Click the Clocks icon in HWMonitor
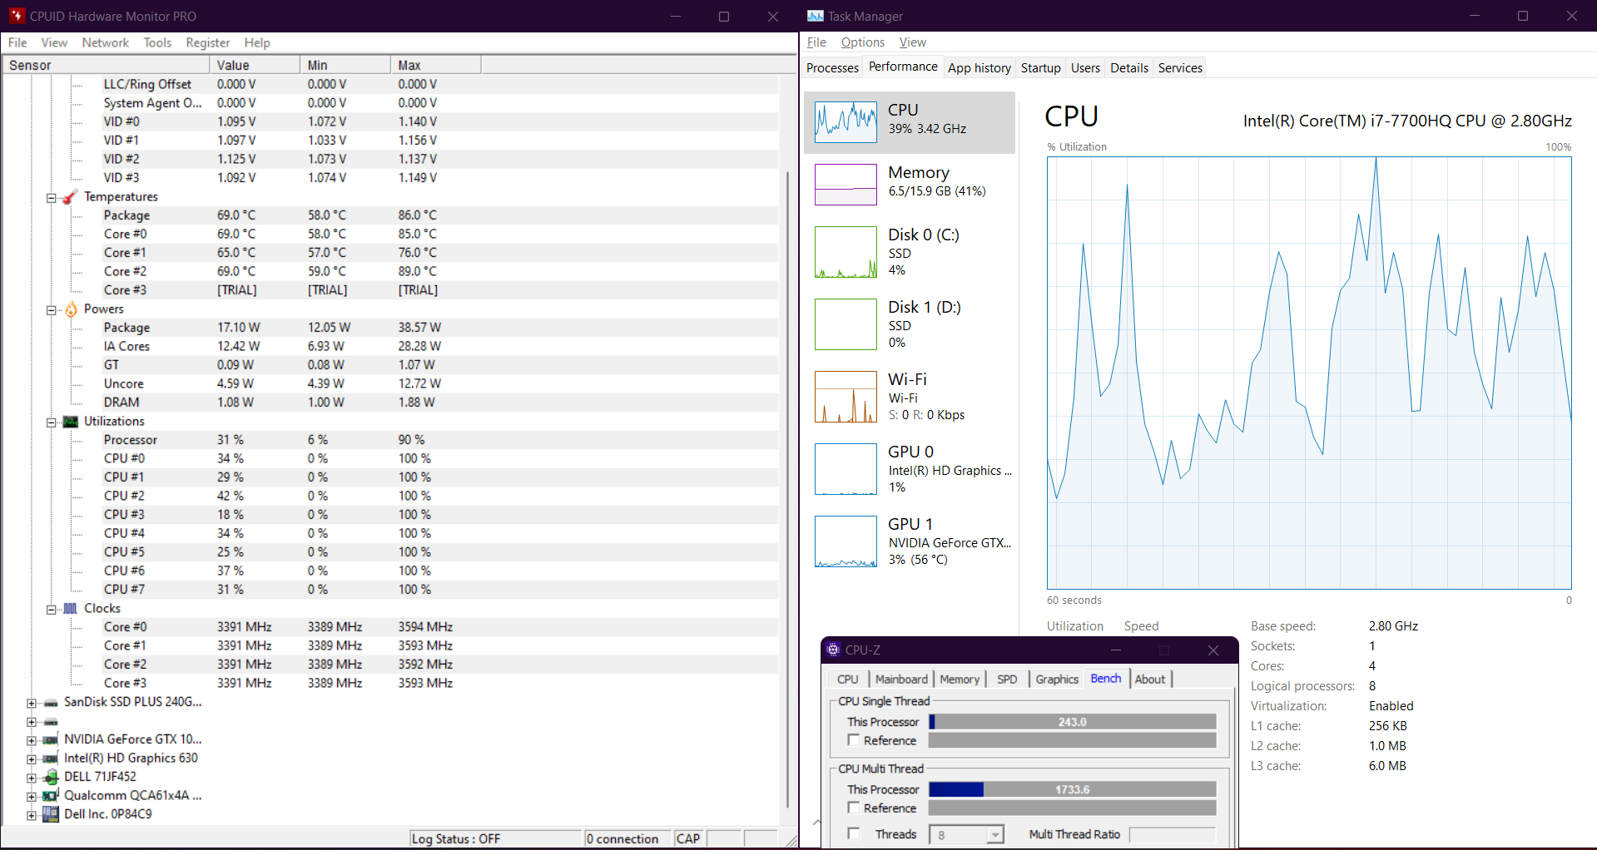The image size is (1597, 850). 71,609
